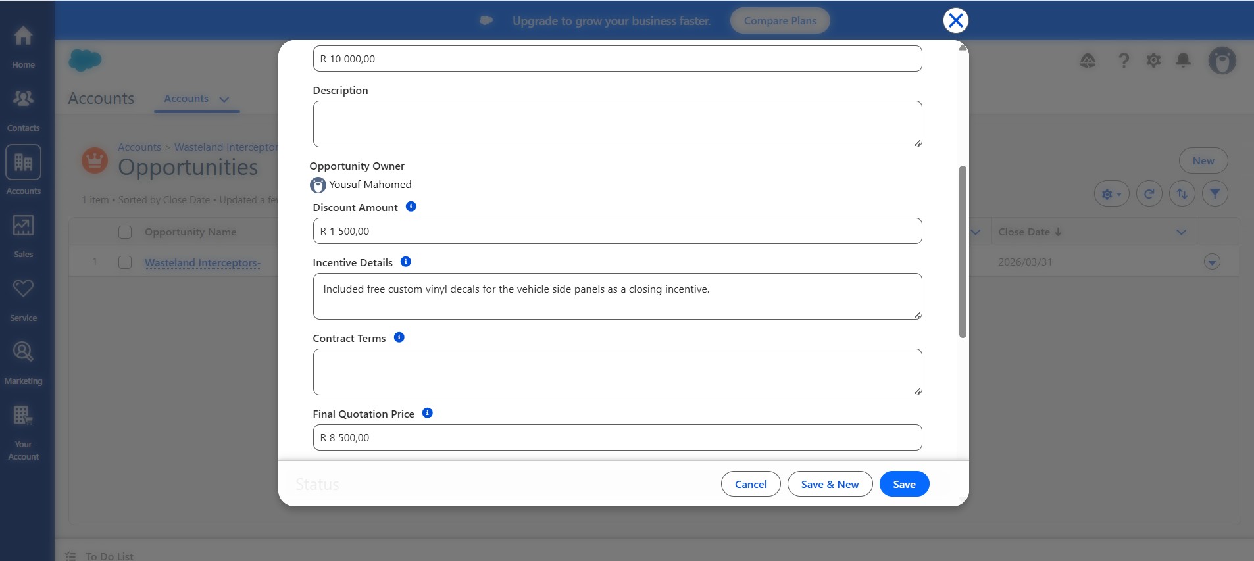Open the list filter icon
The height and width of the screenshot is (561, 1254).
pos(1215,194)
